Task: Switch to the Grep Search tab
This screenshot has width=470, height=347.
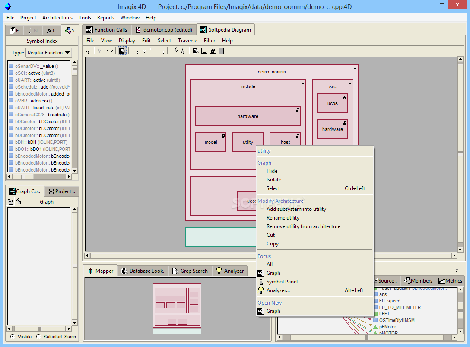Action: click(190, 271)
